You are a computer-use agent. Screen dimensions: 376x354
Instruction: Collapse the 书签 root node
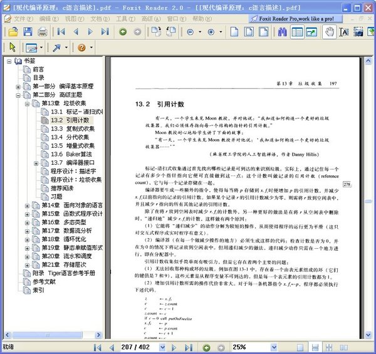click(9, 61)
